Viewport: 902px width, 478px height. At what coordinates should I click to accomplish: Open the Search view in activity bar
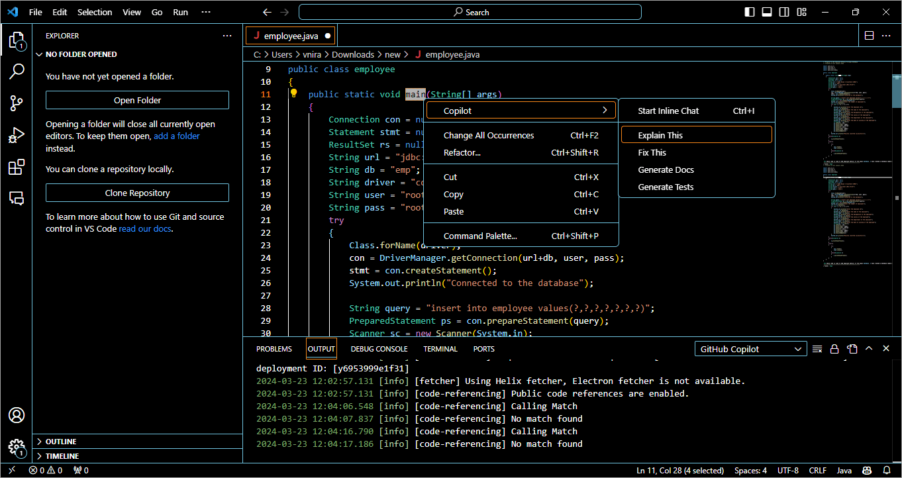click(16, 72)
